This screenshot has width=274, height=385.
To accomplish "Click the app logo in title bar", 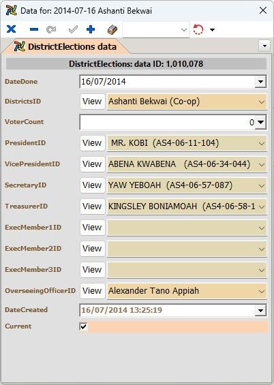I will coord(12,10).
